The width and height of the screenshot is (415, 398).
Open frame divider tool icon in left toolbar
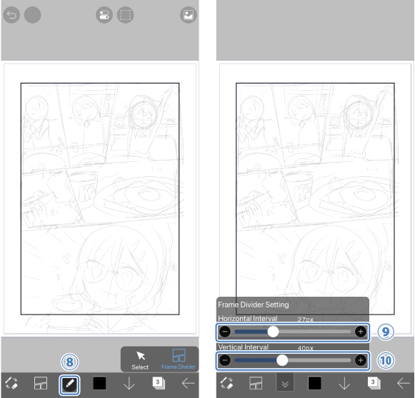click(41, 383)
